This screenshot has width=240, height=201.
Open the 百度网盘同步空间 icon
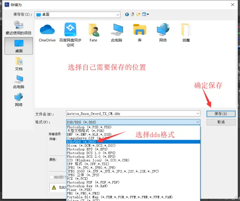pos(70,35)
